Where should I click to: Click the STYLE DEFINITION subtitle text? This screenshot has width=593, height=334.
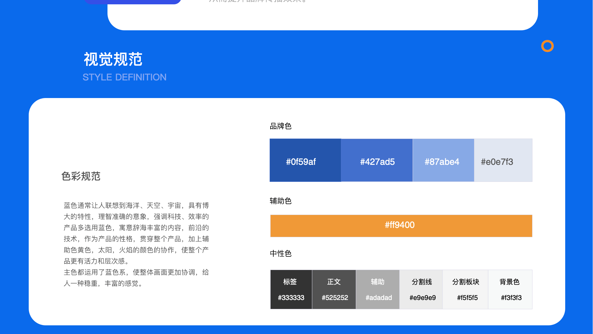[x=124, y=77]
